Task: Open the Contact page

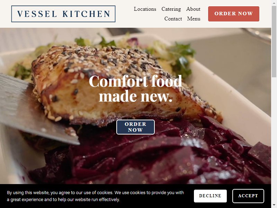Action: [173, 19]
